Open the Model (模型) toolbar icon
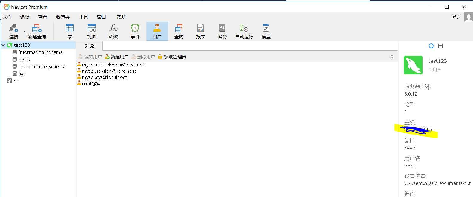Viewport: 473px width, 197px height. [x=266, y=31]
